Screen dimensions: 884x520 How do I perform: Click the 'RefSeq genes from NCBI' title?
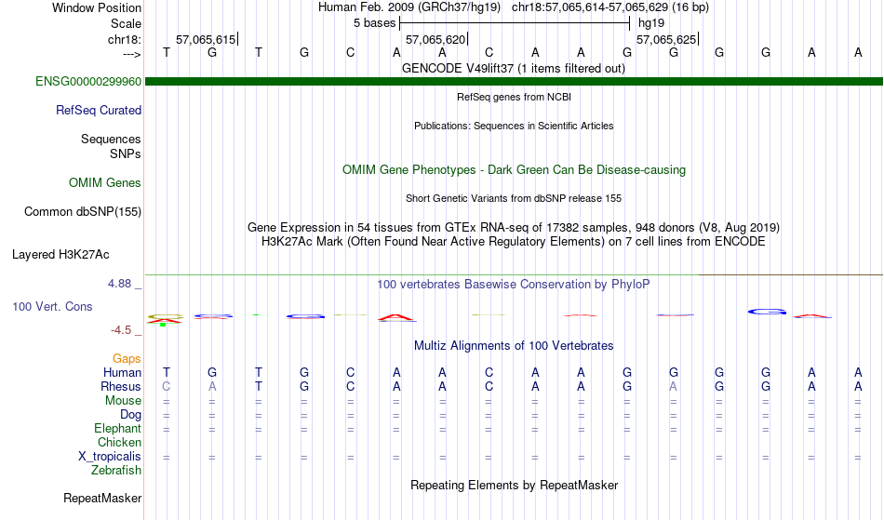(x=514, y=97)
